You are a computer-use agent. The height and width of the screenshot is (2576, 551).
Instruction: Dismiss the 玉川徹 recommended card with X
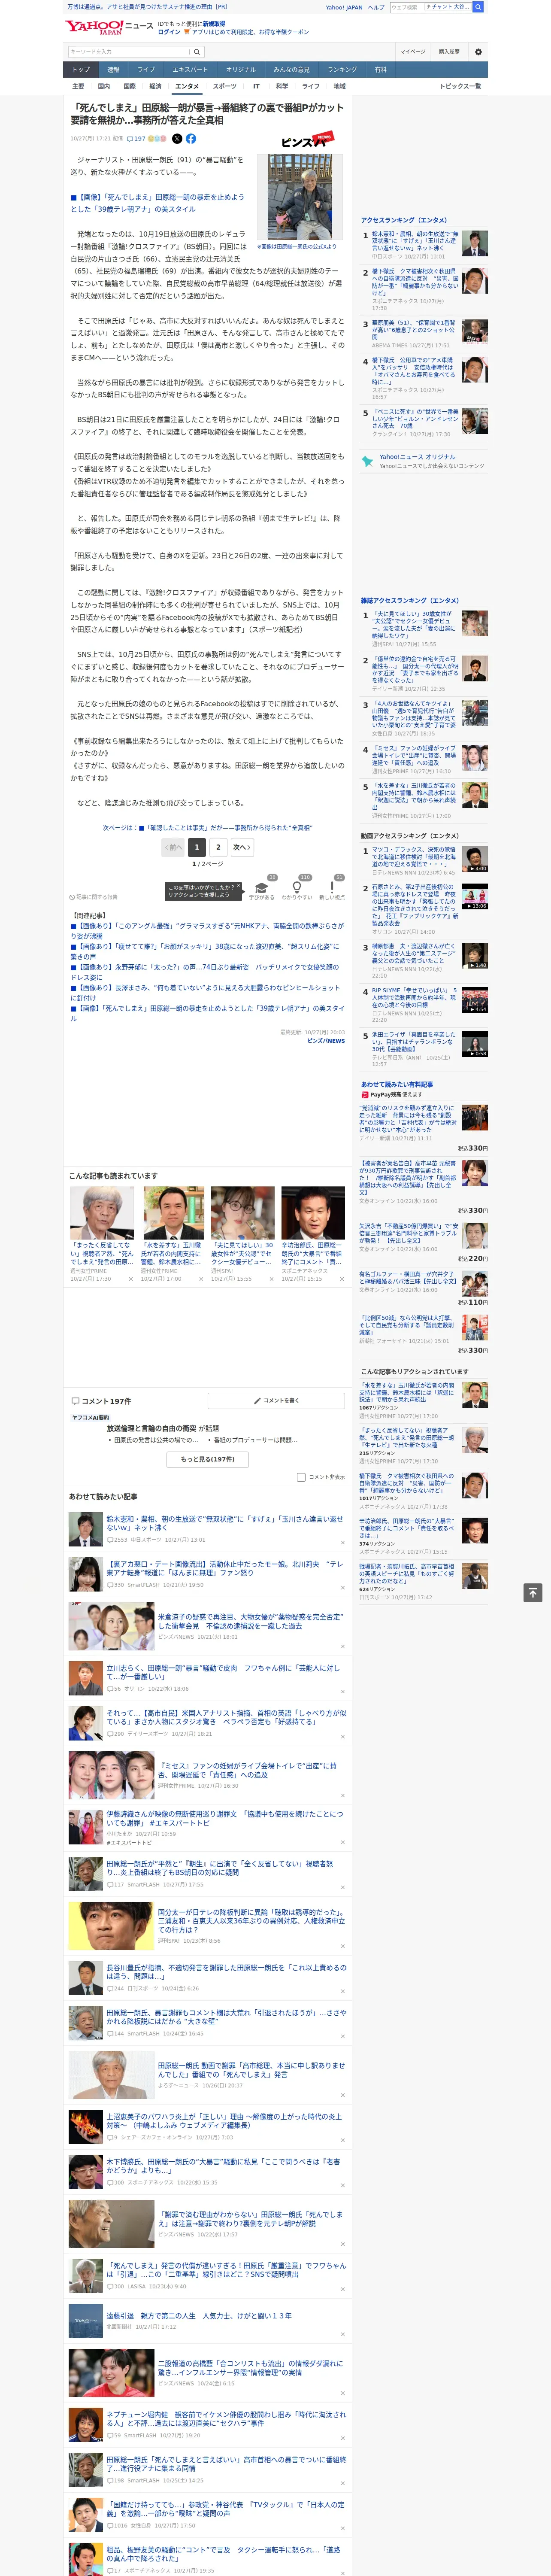pos(201,1279)
